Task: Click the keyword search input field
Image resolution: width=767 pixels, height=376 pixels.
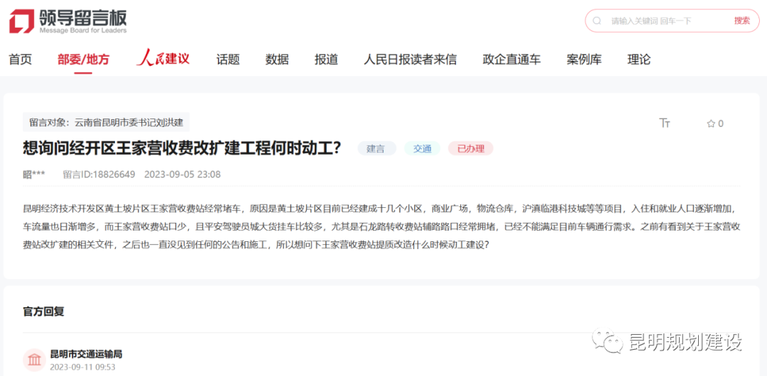Action: [x=668, y=21]
